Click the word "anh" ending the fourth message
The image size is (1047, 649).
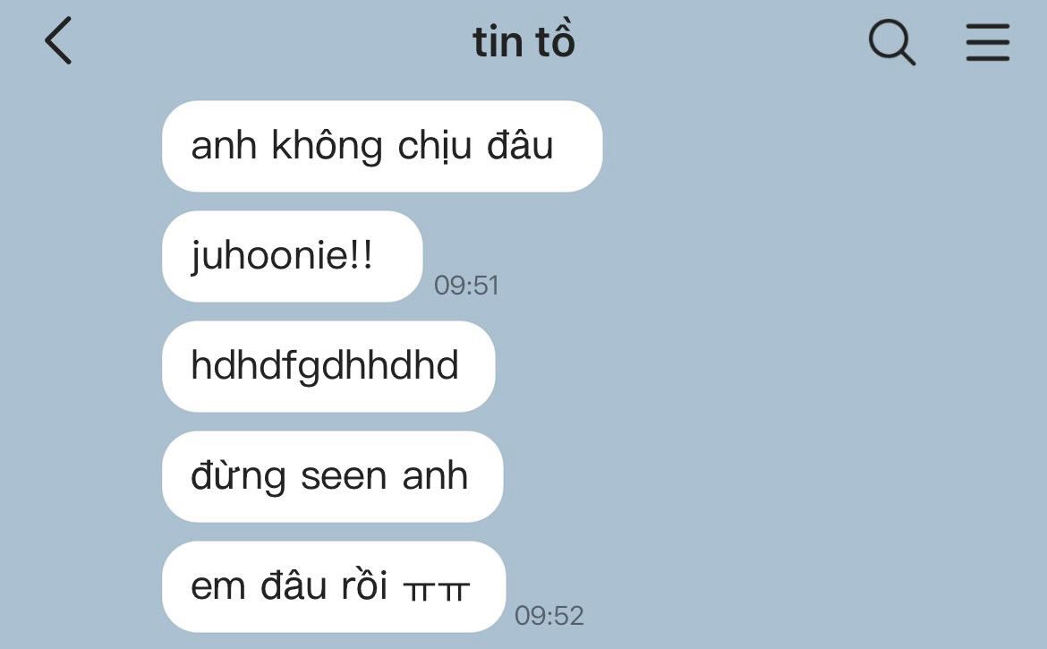435,475
